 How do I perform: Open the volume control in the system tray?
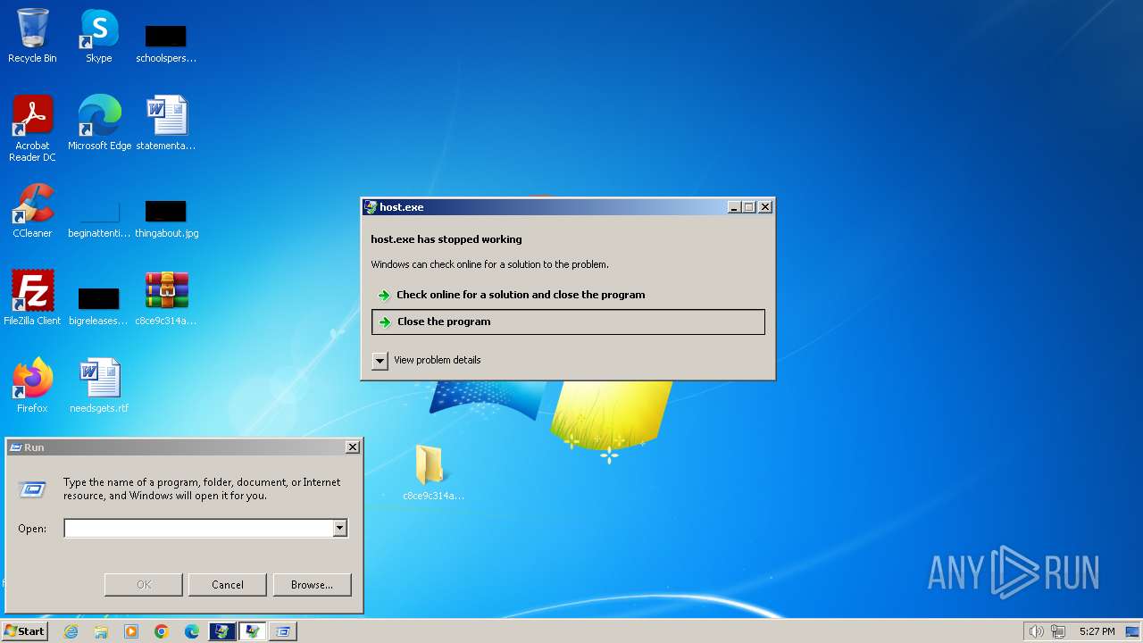(x=1036, y=631)
